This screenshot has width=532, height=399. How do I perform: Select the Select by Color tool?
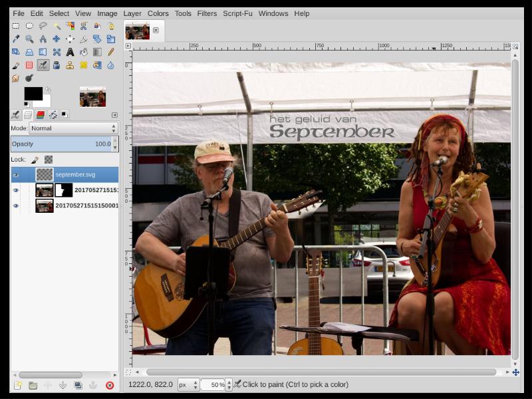click(x=70, y=26)
